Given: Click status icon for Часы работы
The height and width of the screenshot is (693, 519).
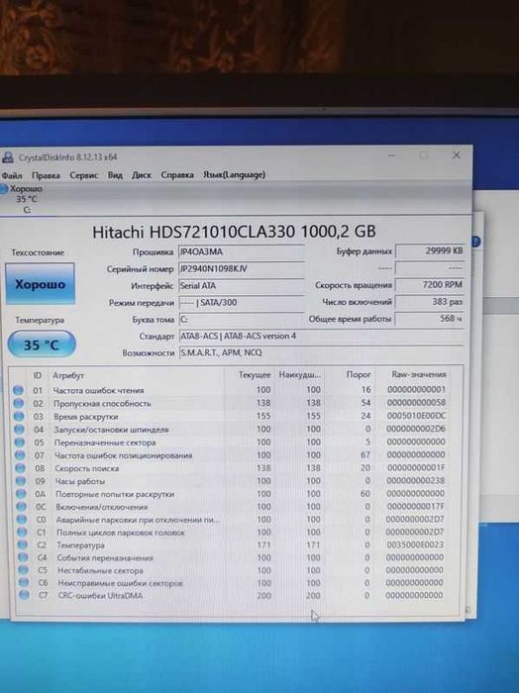Looking at the screenshot, I should (21, 481).
